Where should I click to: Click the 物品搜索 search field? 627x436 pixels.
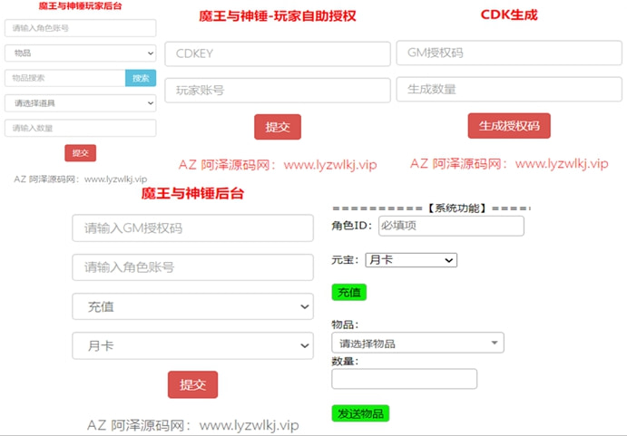(x=64, y=78)
